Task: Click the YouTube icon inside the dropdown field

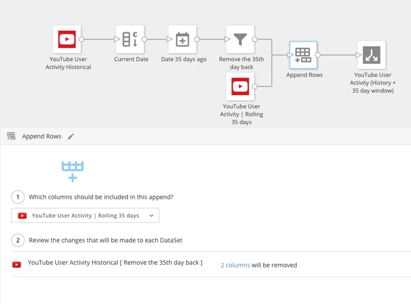Action: point(22,216)
